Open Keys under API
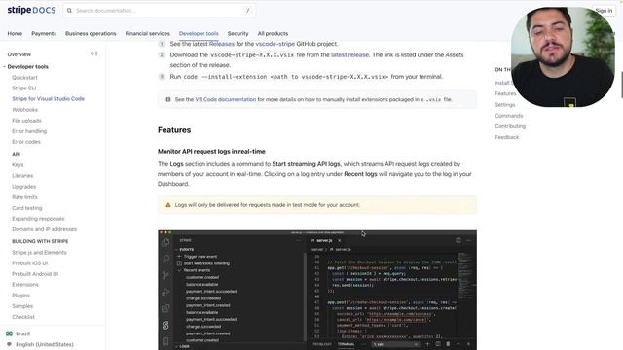623x350 pixels. click(18, 164)
